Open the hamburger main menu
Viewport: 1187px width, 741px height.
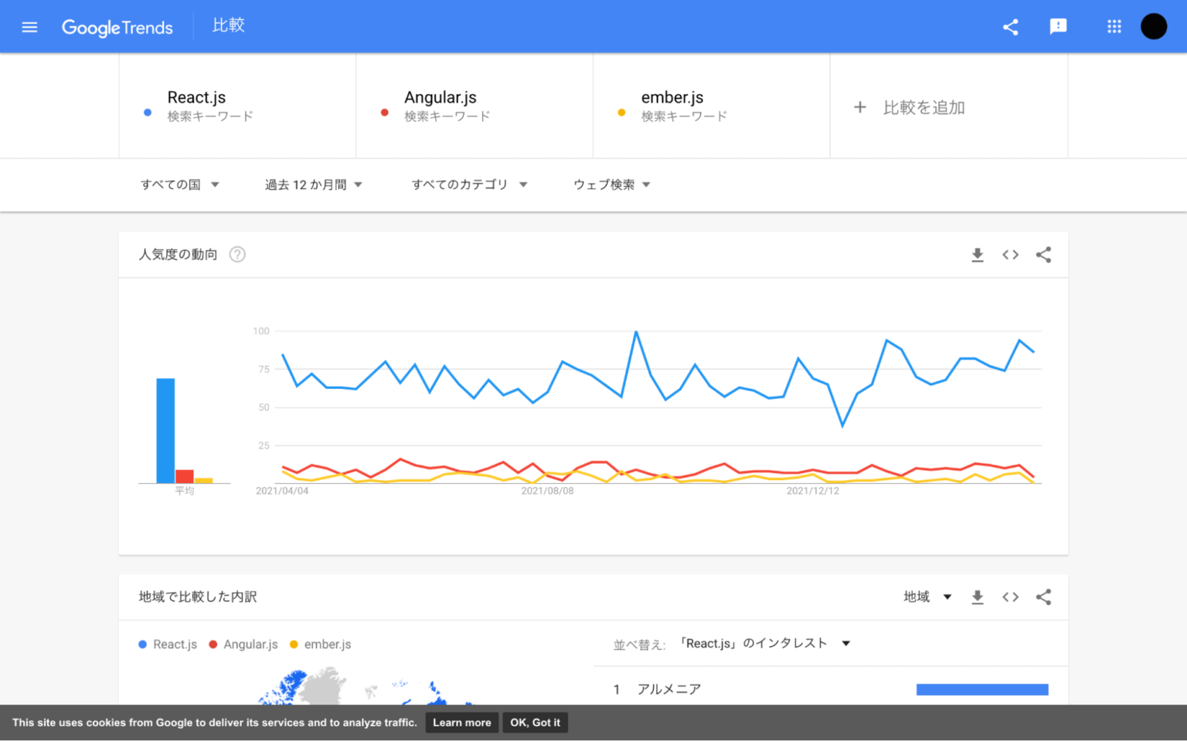click(x=29, y=27)
